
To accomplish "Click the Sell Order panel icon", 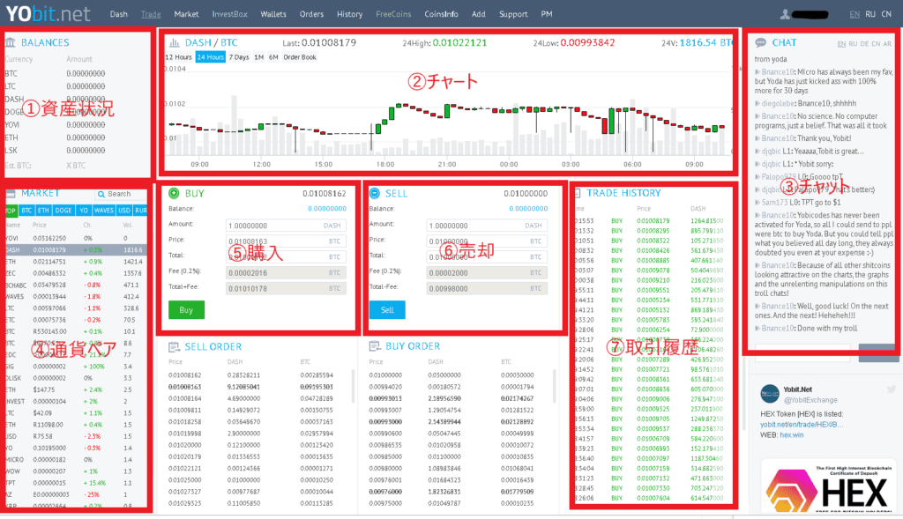I will pos(174,346).
